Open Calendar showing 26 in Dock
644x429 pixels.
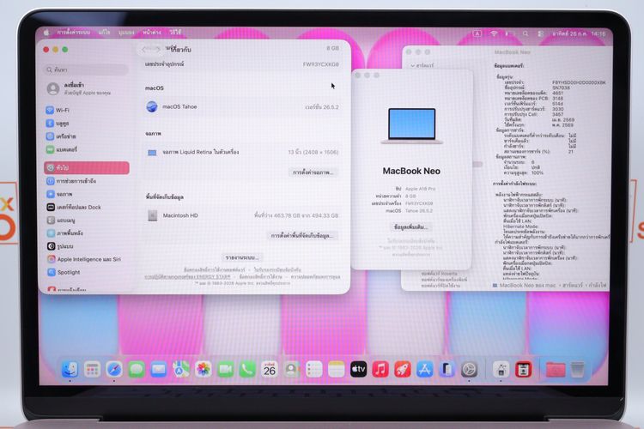pos(270,370)
